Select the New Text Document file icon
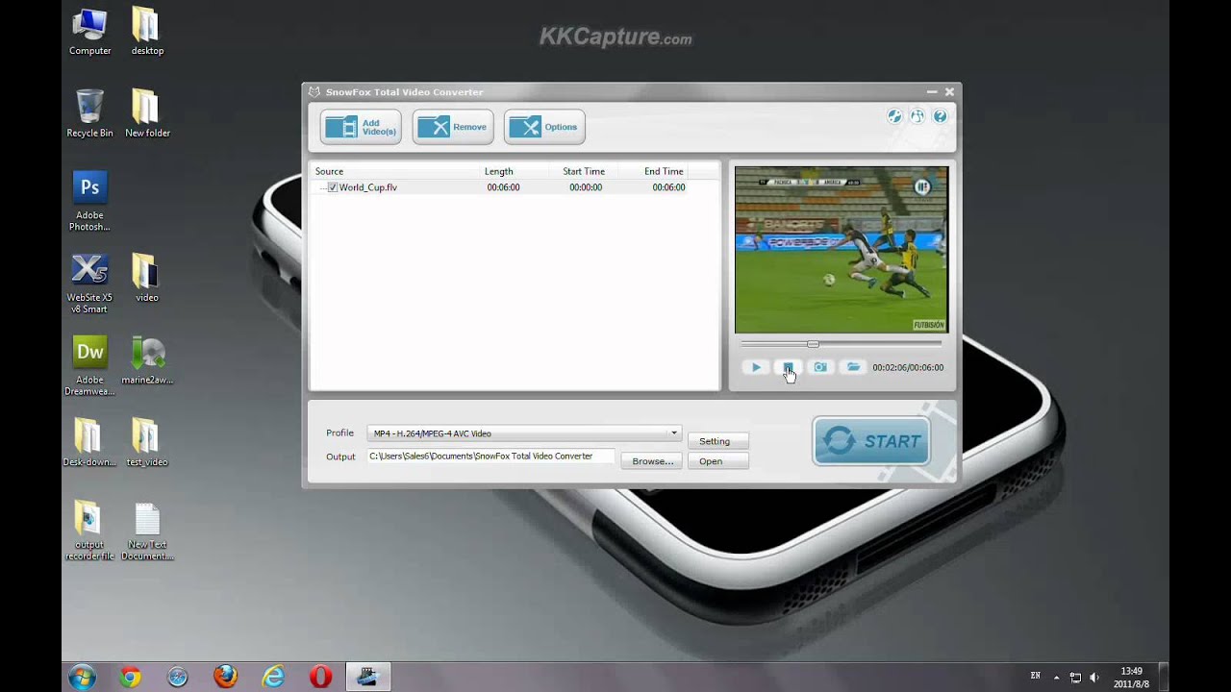1231x692 pixels. pyautogui.click(x=147, y=531)
